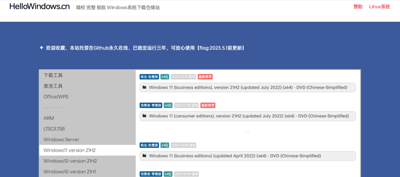Click 商业-批量版 badge dated 2022-04-19
Image resolution: width=400 pixels, height=177 pixels.
pos(150,145)
